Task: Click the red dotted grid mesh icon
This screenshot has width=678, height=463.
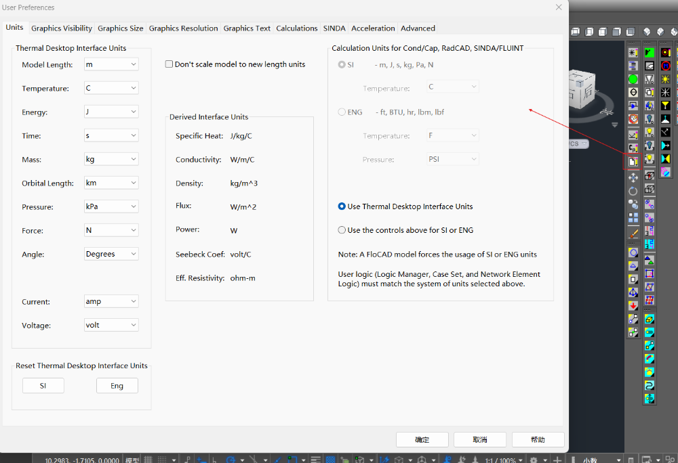Action: 650,301
